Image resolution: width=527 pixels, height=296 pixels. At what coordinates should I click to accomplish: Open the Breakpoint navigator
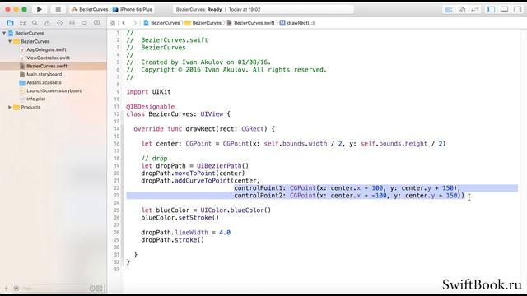84,23
